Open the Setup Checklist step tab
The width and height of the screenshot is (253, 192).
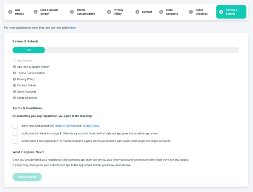coord(201,12)
